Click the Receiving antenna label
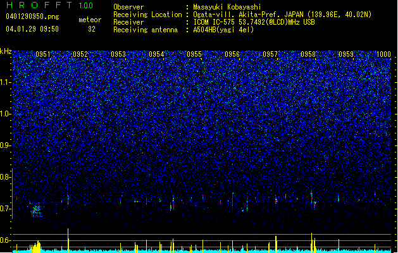This screenshot has width=398, height=253. [146, 30]
